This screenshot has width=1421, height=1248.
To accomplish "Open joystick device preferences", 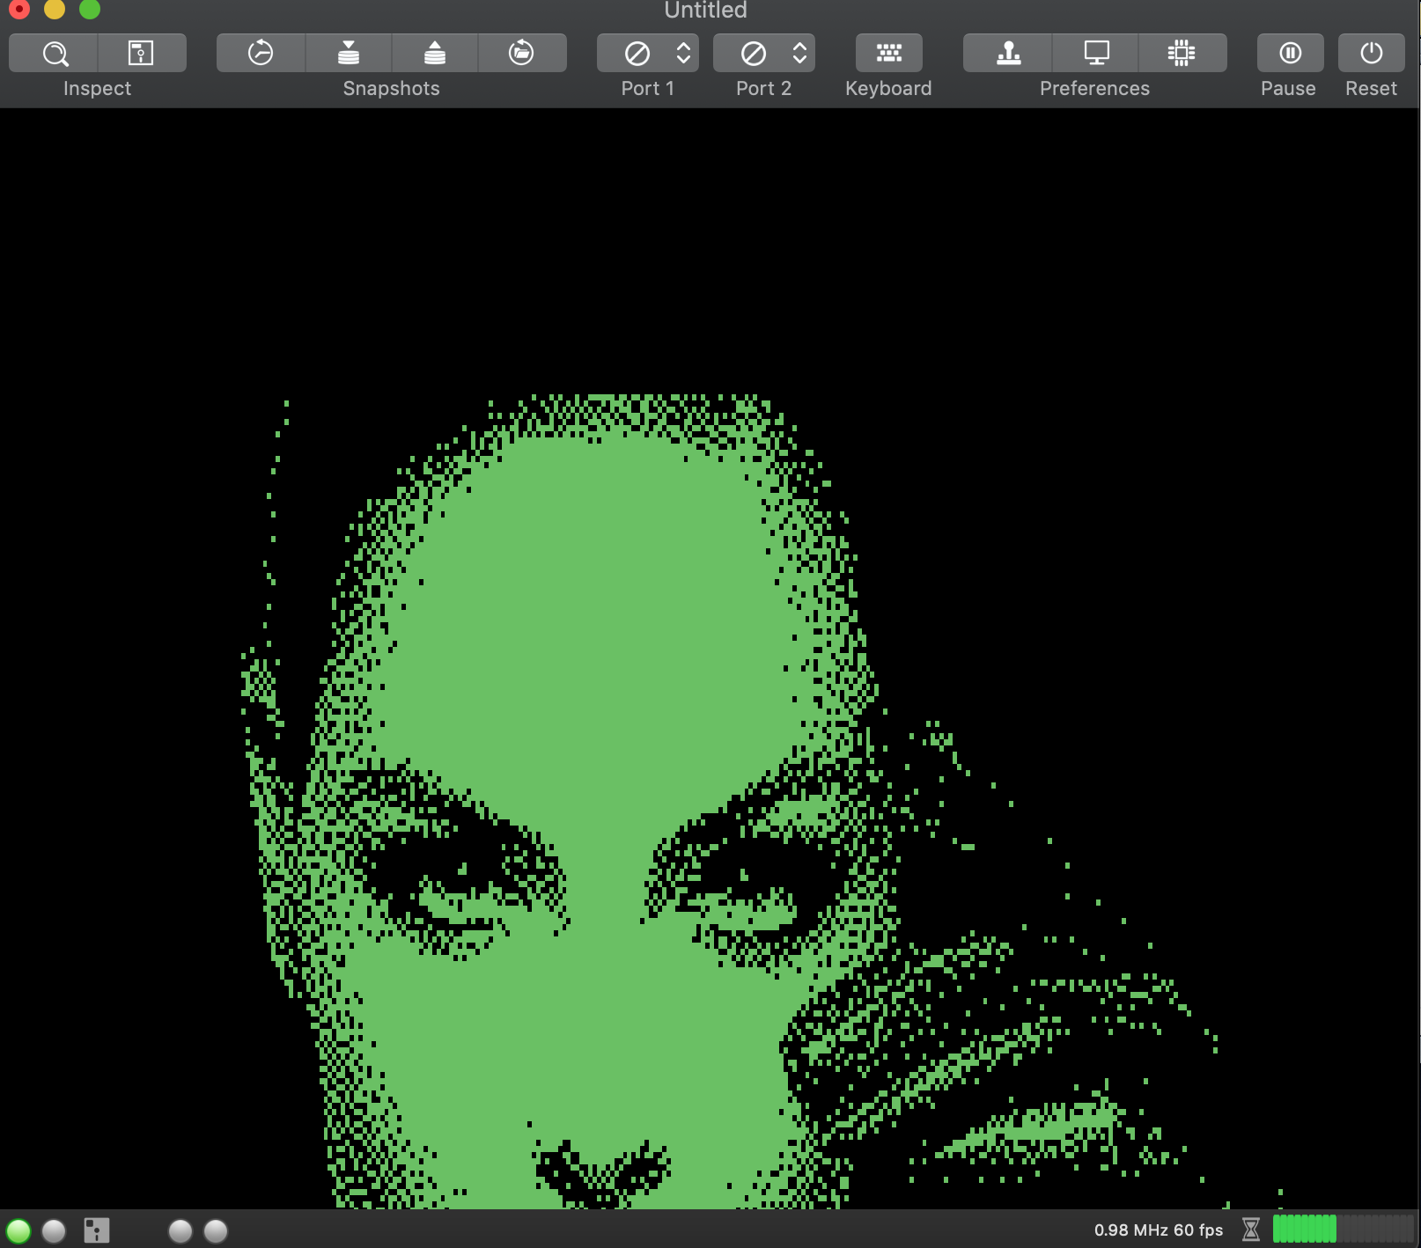I will 1008,54.
